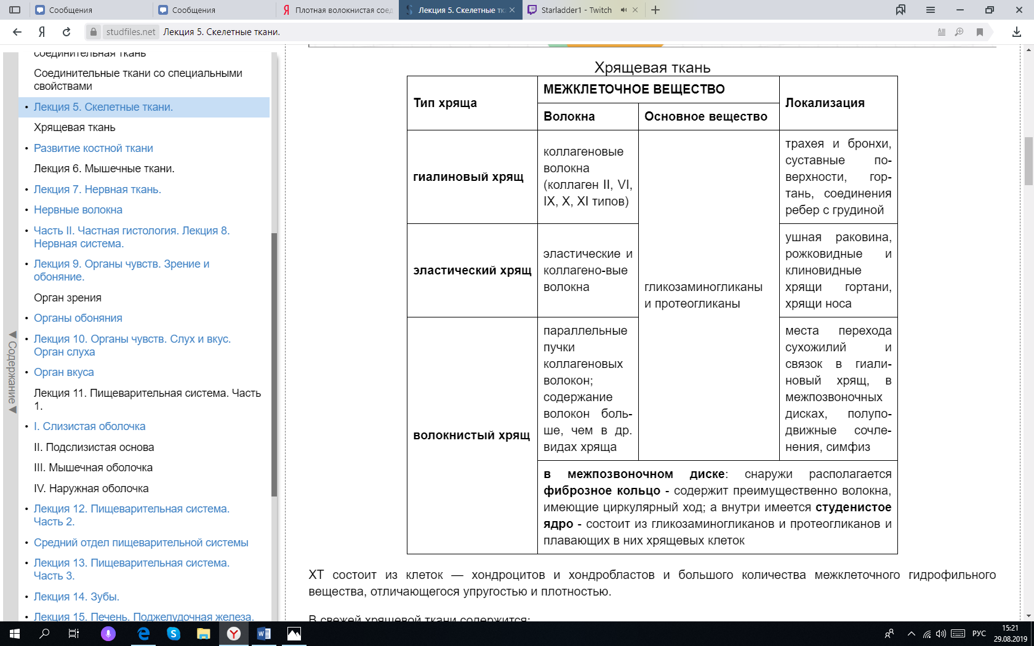Screen dimensions: 1034x646
Task: Click the волокнистый хрящ table cell
Action: click(x=472, y=435)
